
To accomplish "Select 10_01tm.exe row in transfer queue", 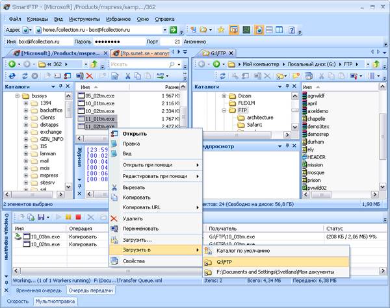I will (199, 237).
